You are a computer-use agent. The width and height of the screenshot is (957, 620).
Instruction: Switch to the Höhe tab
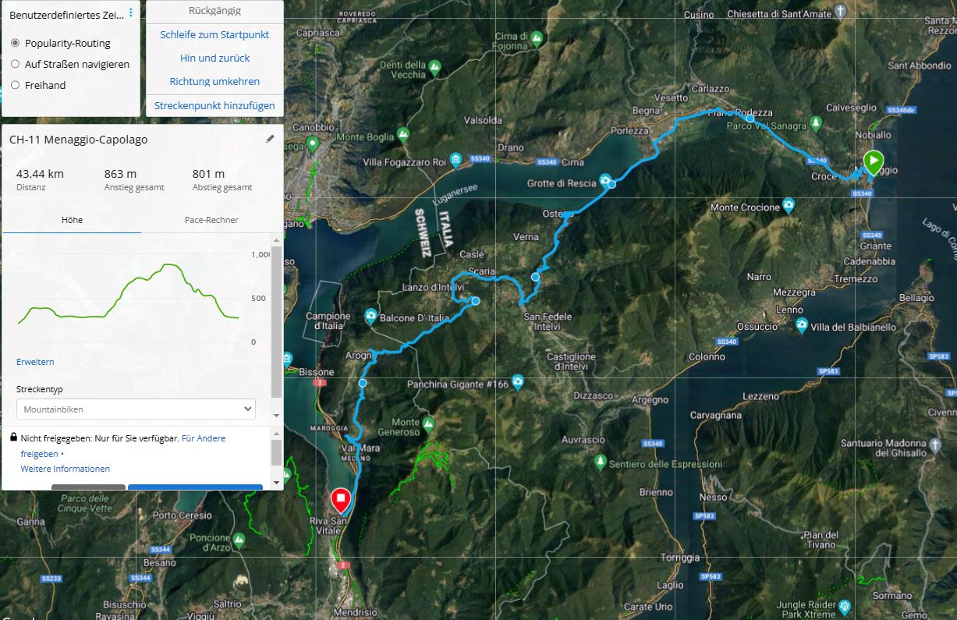(72, 220)
